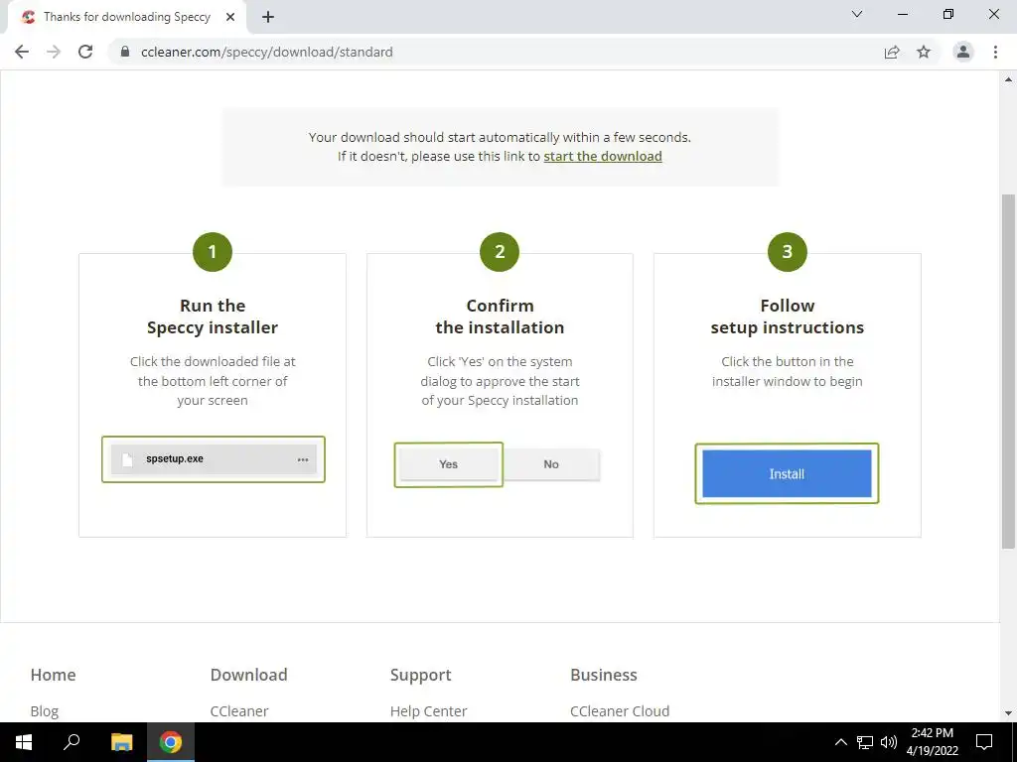Open Chrome's three-dot menu
The image size is (1017, 762).
click(995, 52)
